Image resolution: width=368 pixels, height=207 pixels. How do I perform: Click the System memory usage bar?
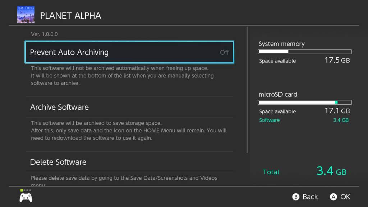[305, 52]
